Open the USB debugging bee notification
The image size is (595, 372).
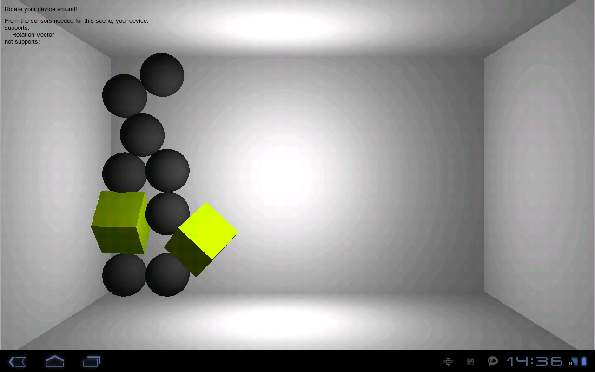point(448,361)
